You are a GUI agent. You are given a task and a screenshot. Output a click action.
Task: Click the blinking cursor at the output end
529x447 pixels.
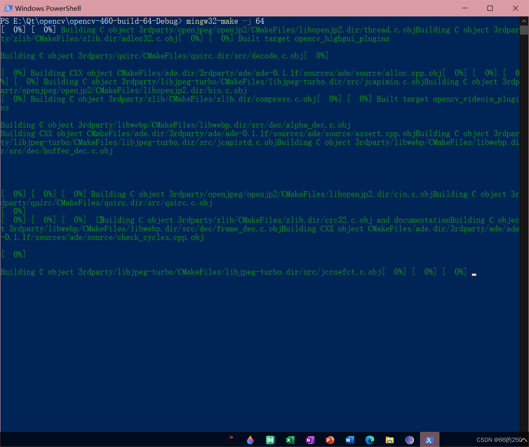(474, 274)
